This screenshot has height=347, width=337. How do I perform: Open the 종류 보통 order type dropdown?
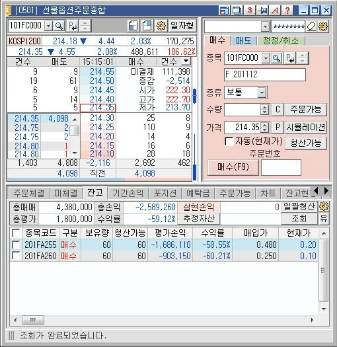[262, 93]
